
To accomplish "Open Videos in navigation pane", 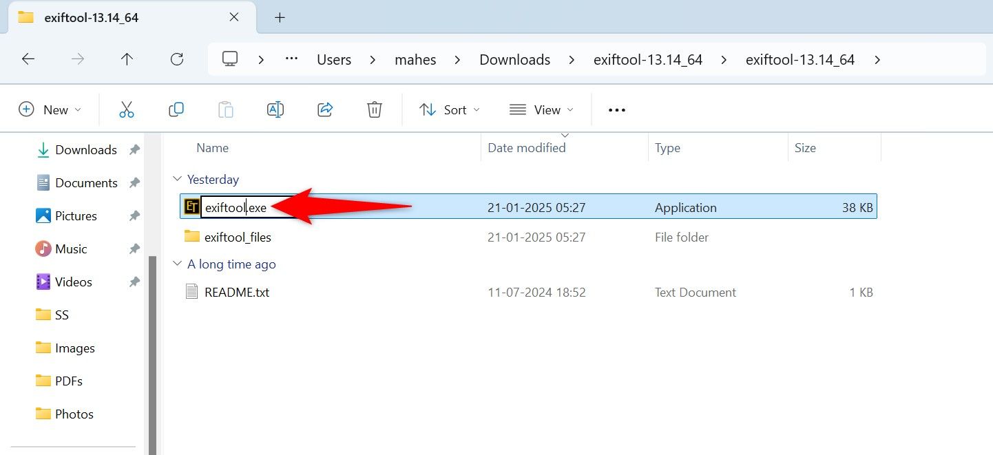I will (x=74, y=282).
